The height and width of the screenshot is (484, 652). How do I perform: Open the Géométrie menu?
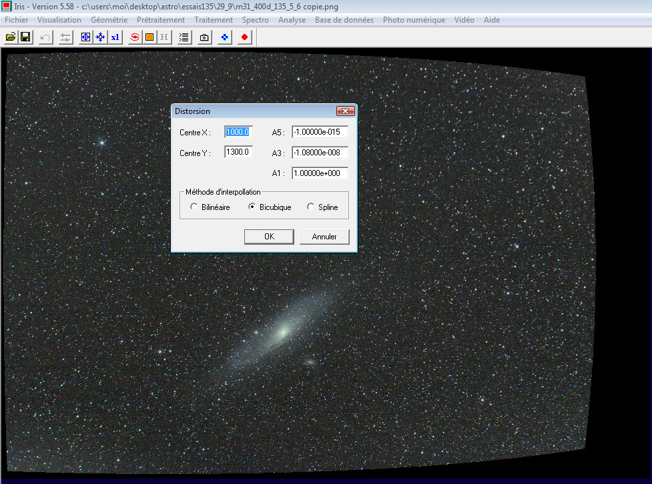(109, 20)
